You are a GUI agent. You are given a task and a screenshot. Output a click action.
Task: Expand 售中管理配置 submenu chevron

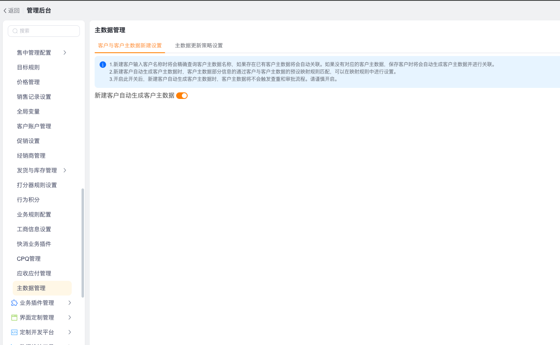click(x=65, y=53)
